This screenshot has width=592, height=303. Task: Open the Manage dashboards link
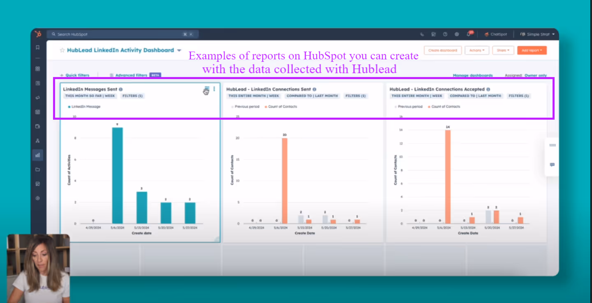[473, 75]
